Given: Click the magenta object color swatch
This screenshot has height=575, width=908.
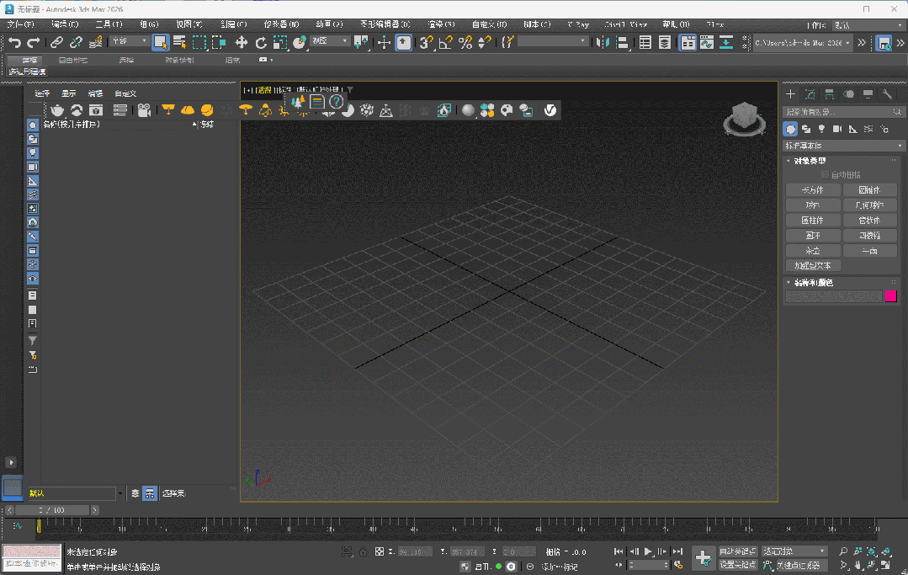Looking at the screenshot, I should tap(890, 296).
